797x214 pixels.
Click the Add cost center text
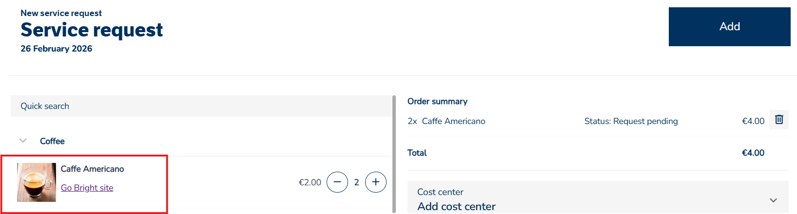tap(456, 207)
